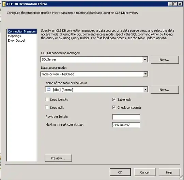
Task: Uncheck the Check constraints option
Action: (x=114, y=107)
